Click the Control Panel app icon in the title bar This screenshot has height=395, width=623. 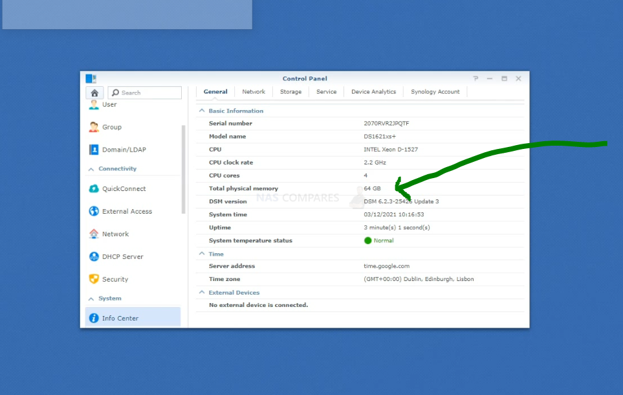pos(91,78)
